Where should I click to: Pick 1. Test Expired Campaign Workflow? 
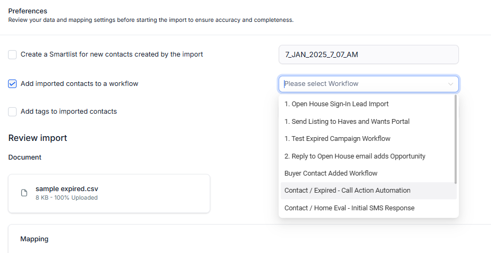pyautogui.click(x=337, y=139)
